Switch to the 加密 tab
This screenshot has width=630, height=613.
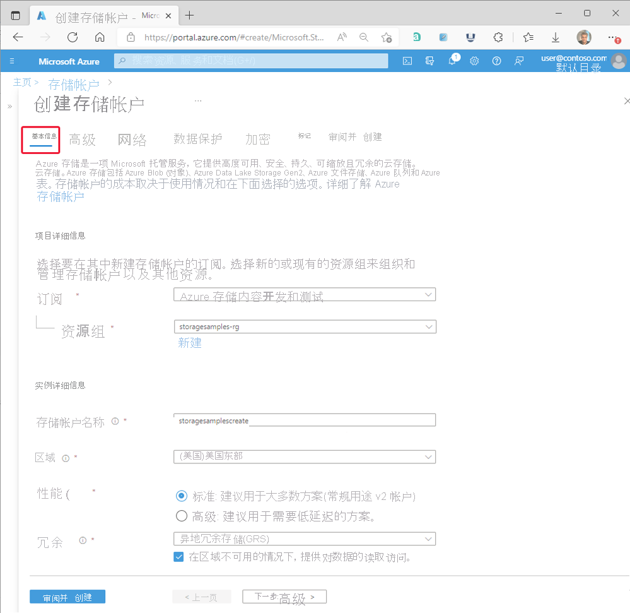[x=258, y=139]
